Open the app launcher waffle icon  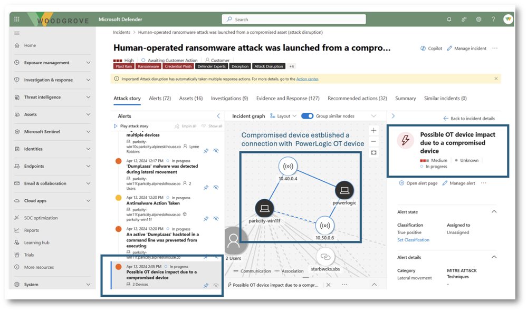[x=17, y=19]
